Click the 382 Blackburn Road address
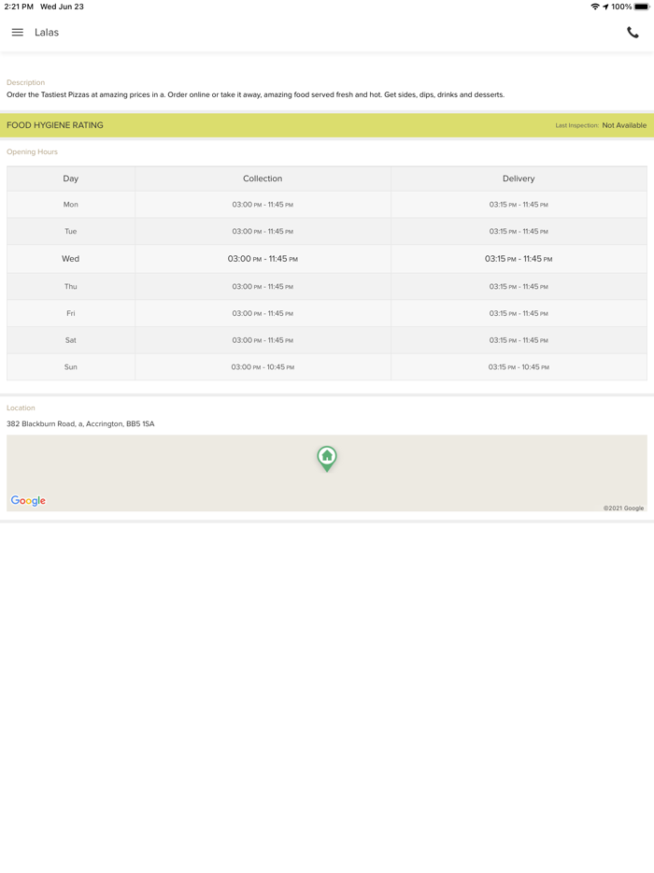Image resolution: width=654 pixels, height=873 pixels. 80,423
